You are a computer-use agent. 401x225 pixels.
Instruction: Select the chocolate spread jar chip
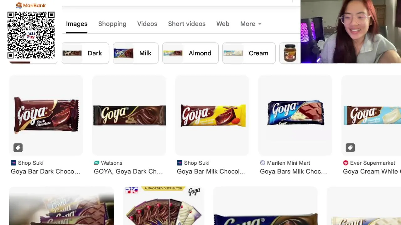[x=290, y=53]
